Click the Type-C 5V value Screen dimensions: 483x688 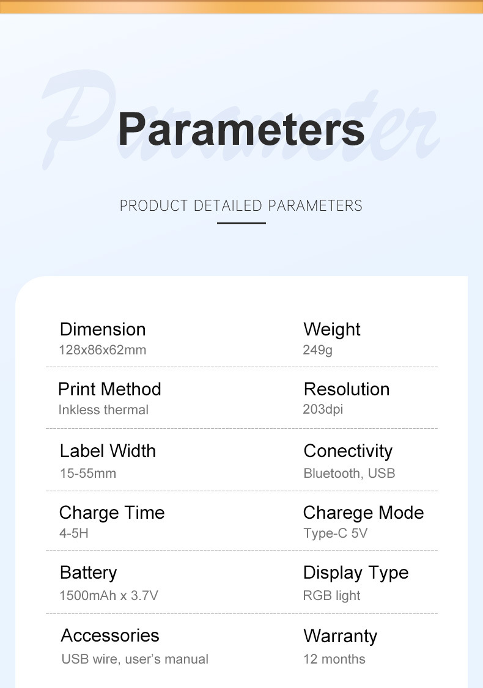click(x=335, y=533)
